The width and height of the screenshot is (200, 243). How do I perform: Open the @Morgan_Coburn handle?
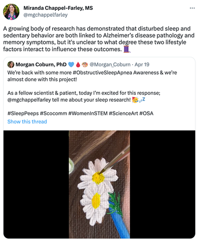[110, 65]
